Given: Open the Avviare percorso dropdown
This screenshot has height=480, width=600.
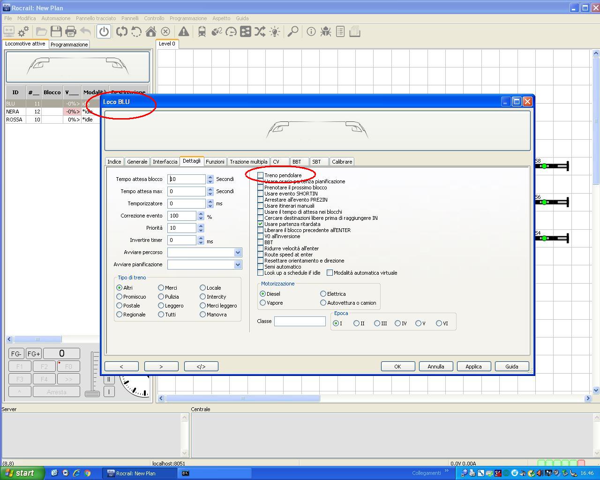Looking at the screenshot, I should (238, 252).
